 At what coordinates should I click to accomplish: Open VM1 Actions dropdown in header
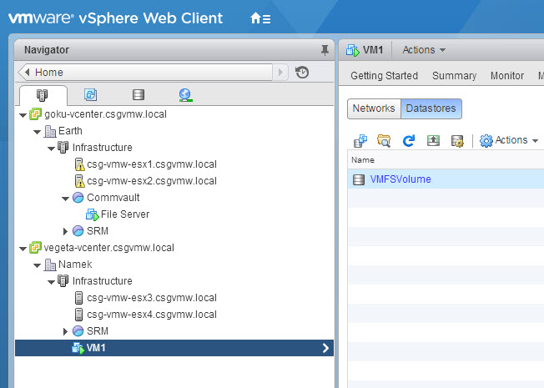(424, 50)
